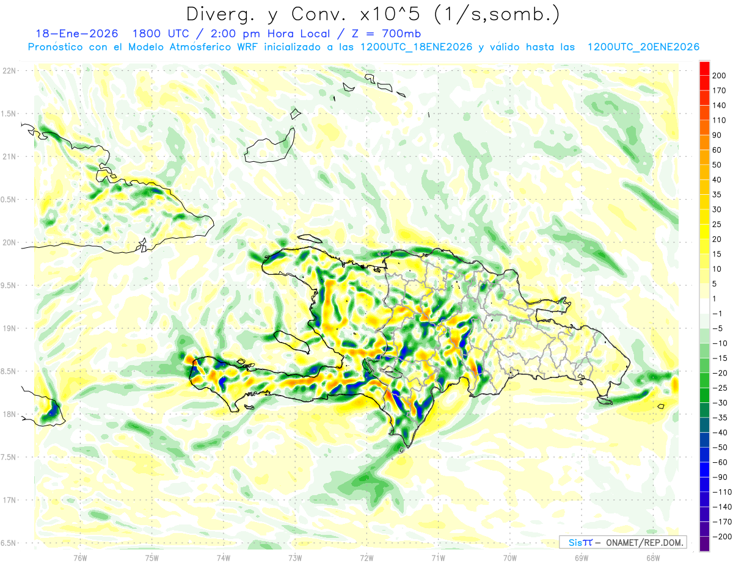Click the legend value '-90'
Viewport: 733px width, 566px height.
click(x=719, y=477)
